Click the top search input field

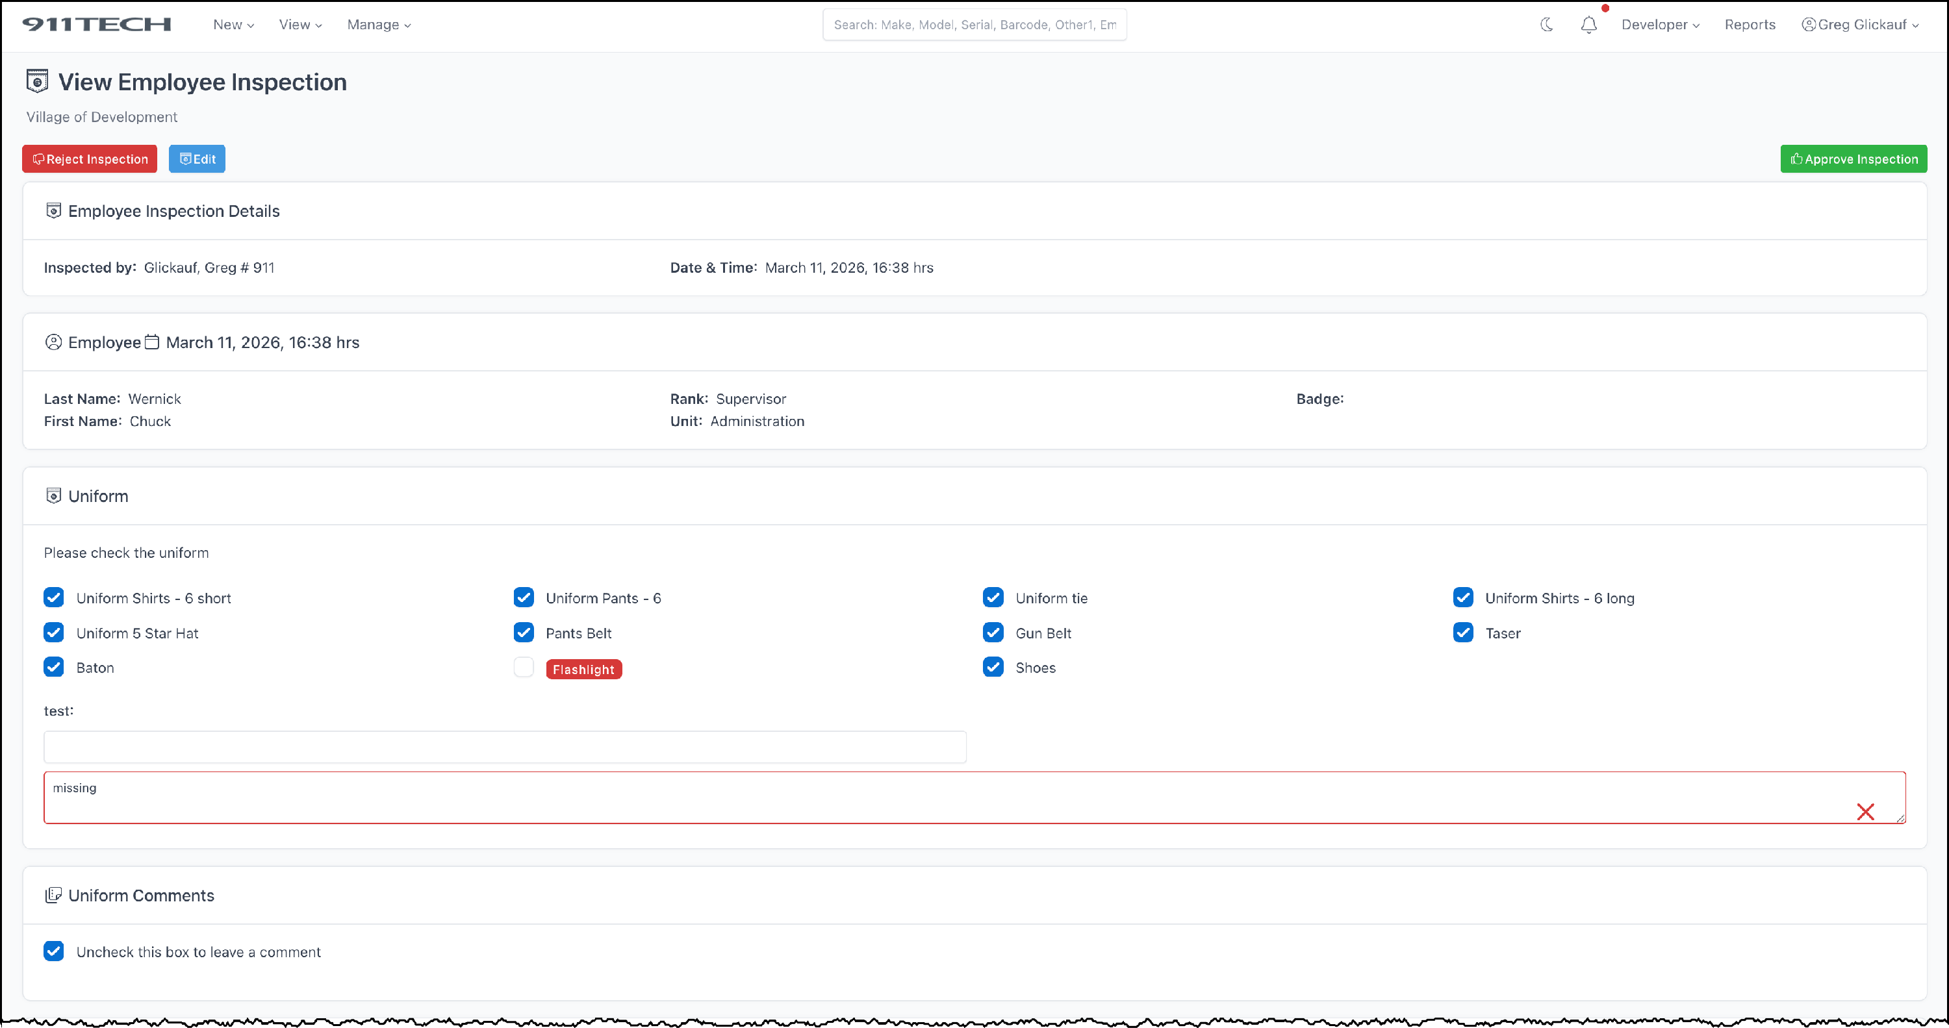974,25
